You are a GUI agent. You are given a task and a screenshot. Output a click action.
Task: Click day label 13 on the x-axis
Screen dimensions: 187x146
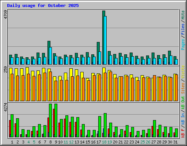tap(77, 142)
